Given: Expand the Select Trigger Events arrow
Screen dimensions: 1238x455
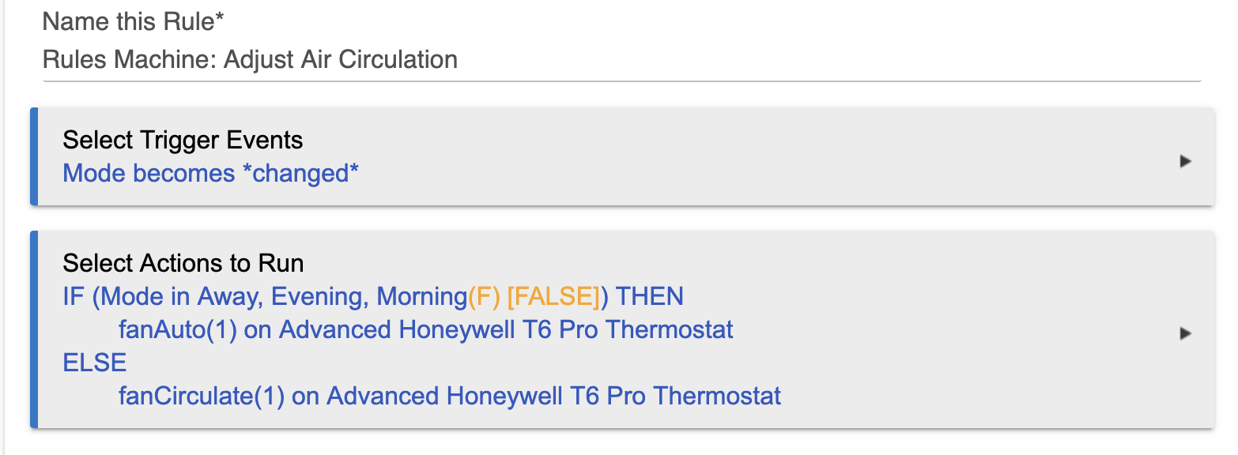Looking at the screenshot, I should pyautogui.click(x=1184, y=161).
